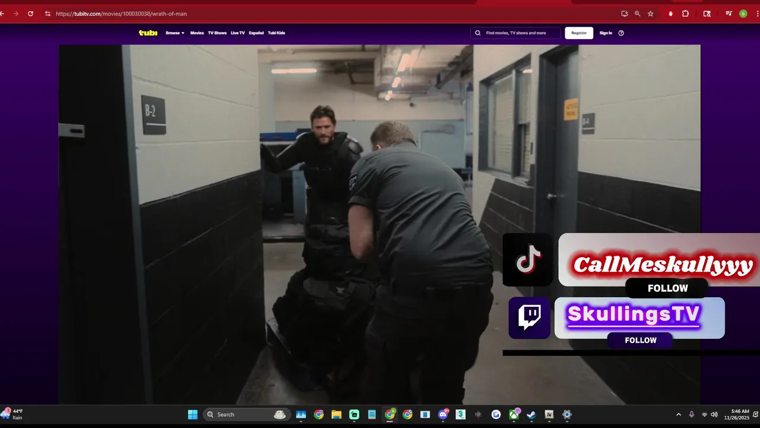Image resolution: width=760 pixels, height=428 pixels.
Task: Open Tubi Kids
Action: (277, 33)
